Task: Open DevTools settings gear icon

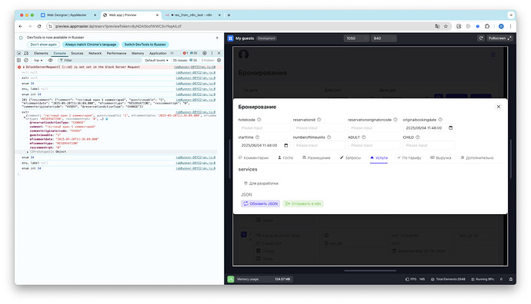Action: coord(205,53)
